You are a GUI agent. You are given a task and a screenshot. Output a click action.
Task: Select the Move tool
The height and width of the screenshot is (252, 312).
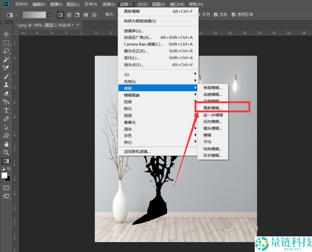point(6,34)
